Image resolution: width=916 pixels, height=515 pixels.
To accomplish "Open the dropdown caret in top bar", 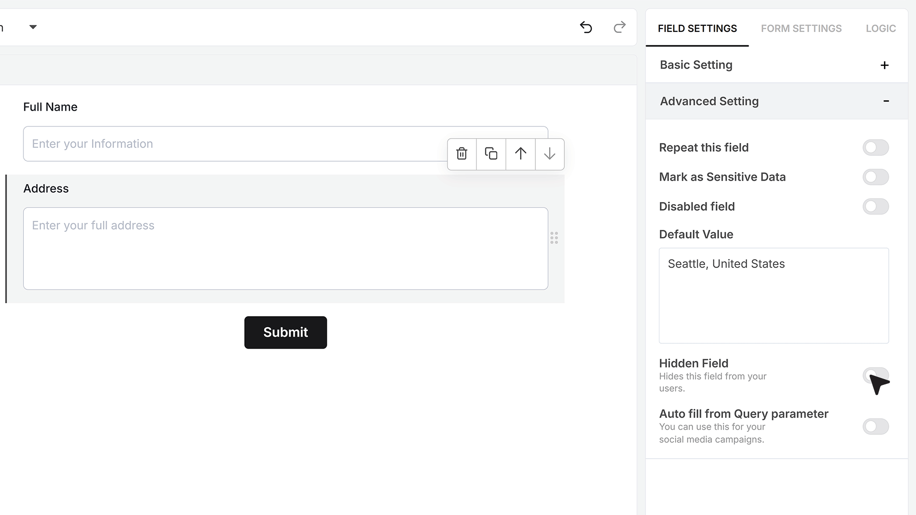I will (x=33, y=27).
